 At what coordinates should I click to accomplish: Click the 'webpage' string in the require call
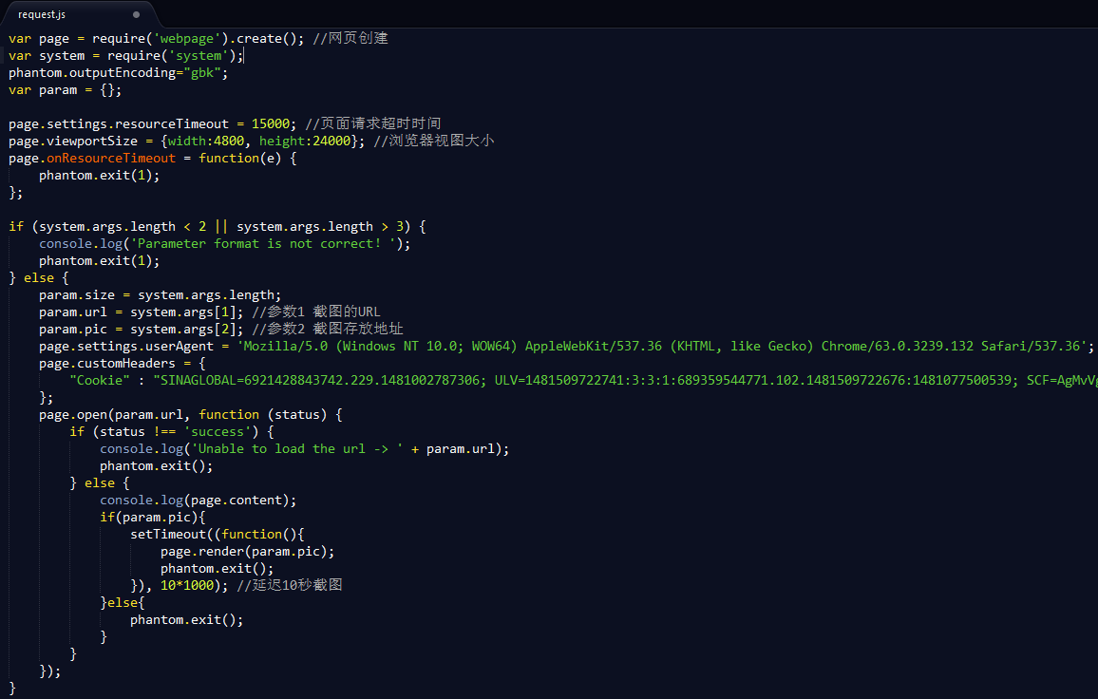186,38
